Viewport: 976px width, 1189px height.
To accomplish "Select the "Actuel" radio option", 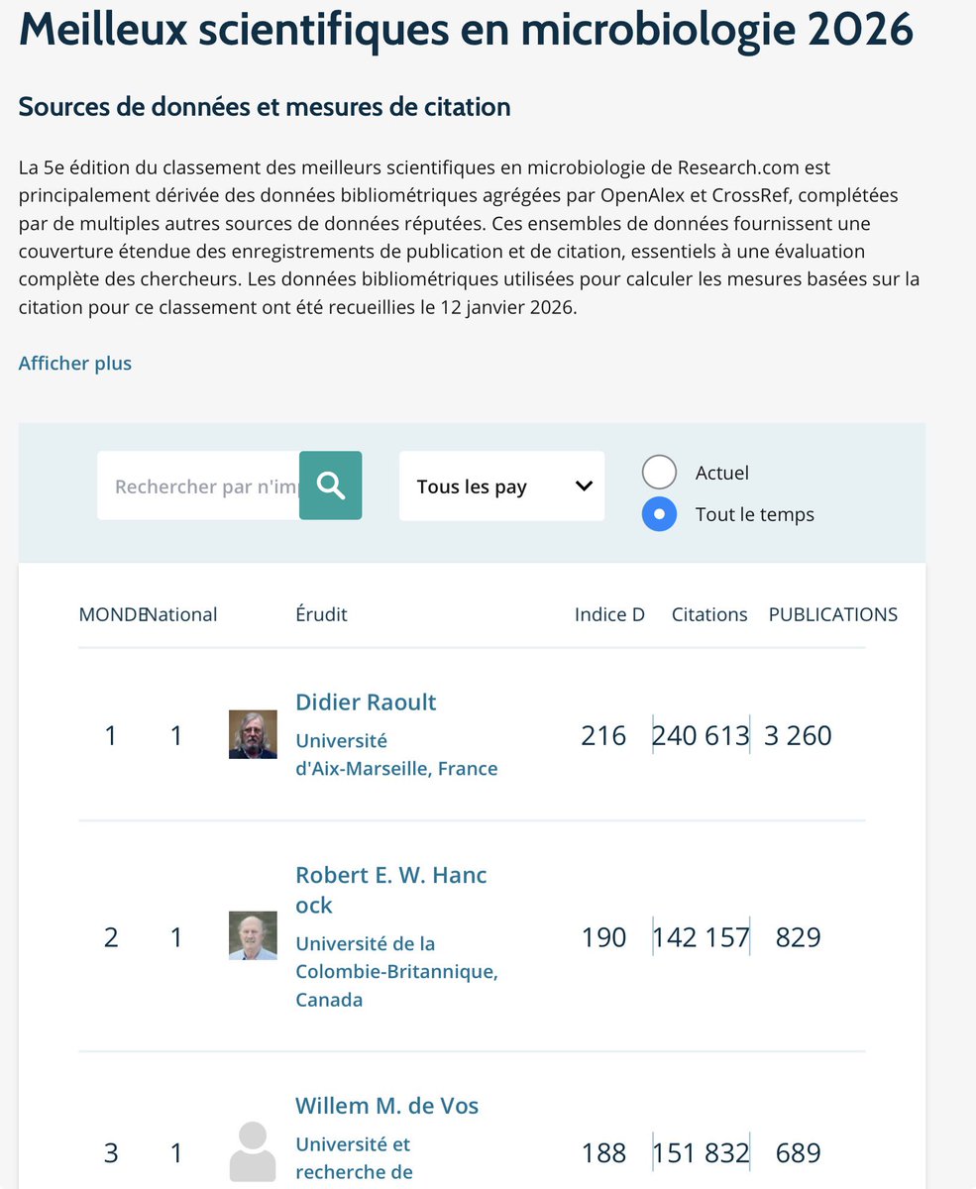I will 659,473.
